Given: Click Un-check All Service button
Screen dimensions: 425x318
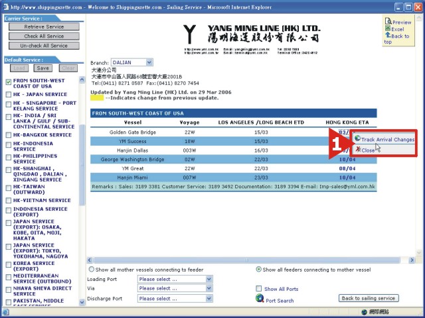Looking at the screenshot, I should 44,46.
